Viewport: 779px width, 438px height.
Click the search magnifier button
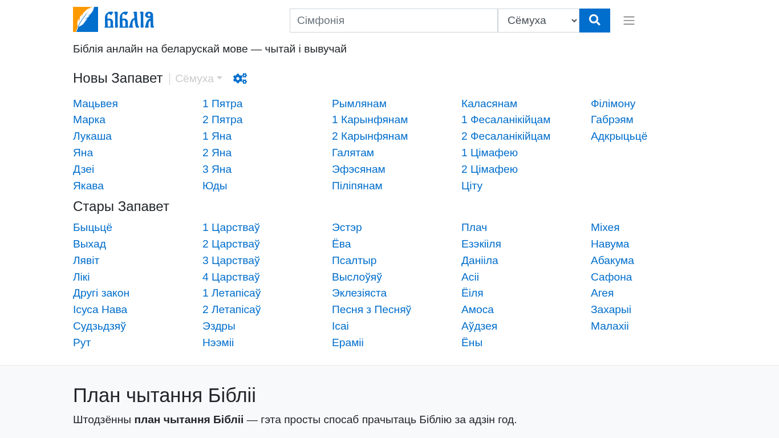click(594, 21)
